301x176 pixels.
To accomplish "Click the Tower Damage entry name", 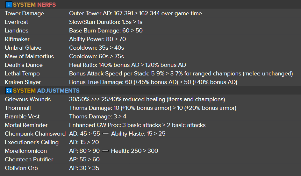I will 25,13.
